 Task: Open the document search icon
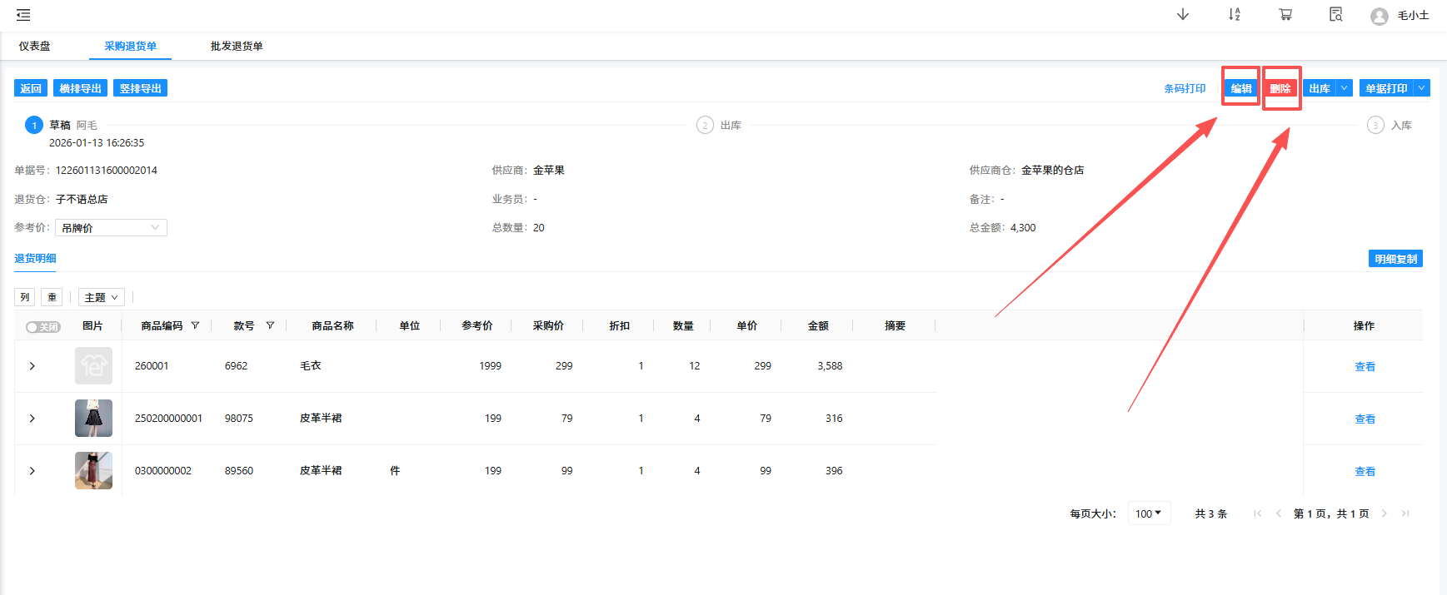[1335, 15]
